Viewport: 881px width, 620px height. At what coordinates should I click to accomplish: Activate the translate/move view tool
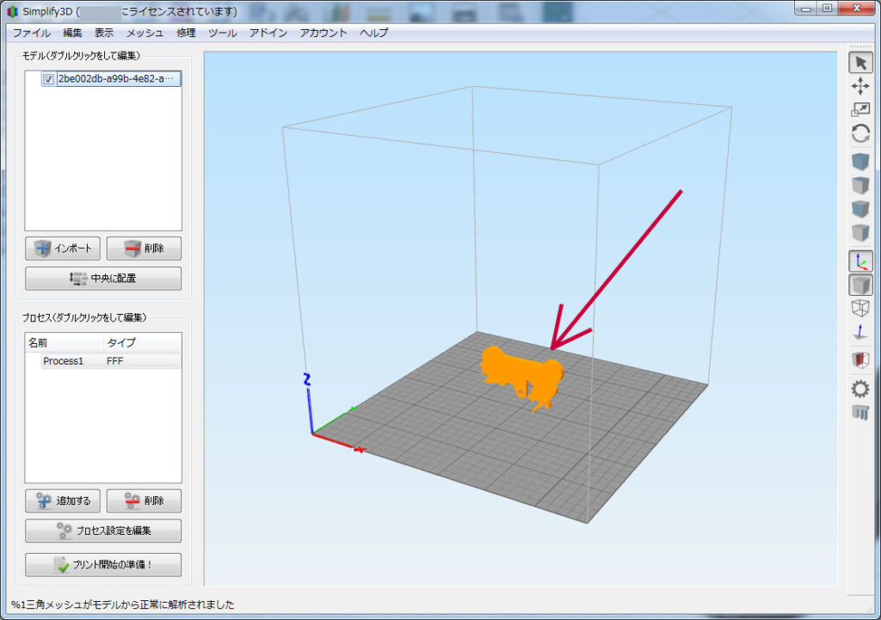860,86
